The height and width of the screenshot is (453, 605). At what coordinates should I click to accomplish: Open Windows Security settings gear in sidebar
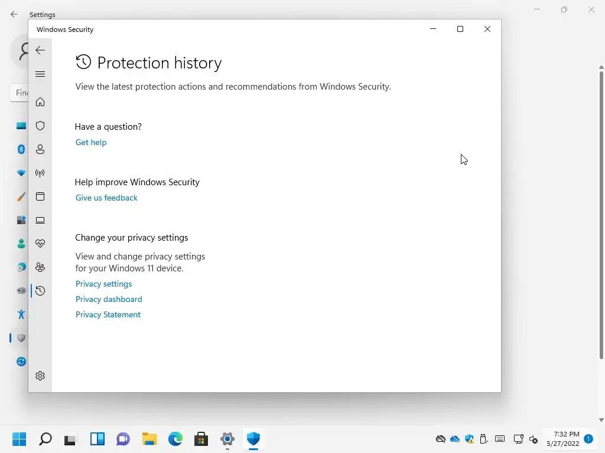coord(40,376)
